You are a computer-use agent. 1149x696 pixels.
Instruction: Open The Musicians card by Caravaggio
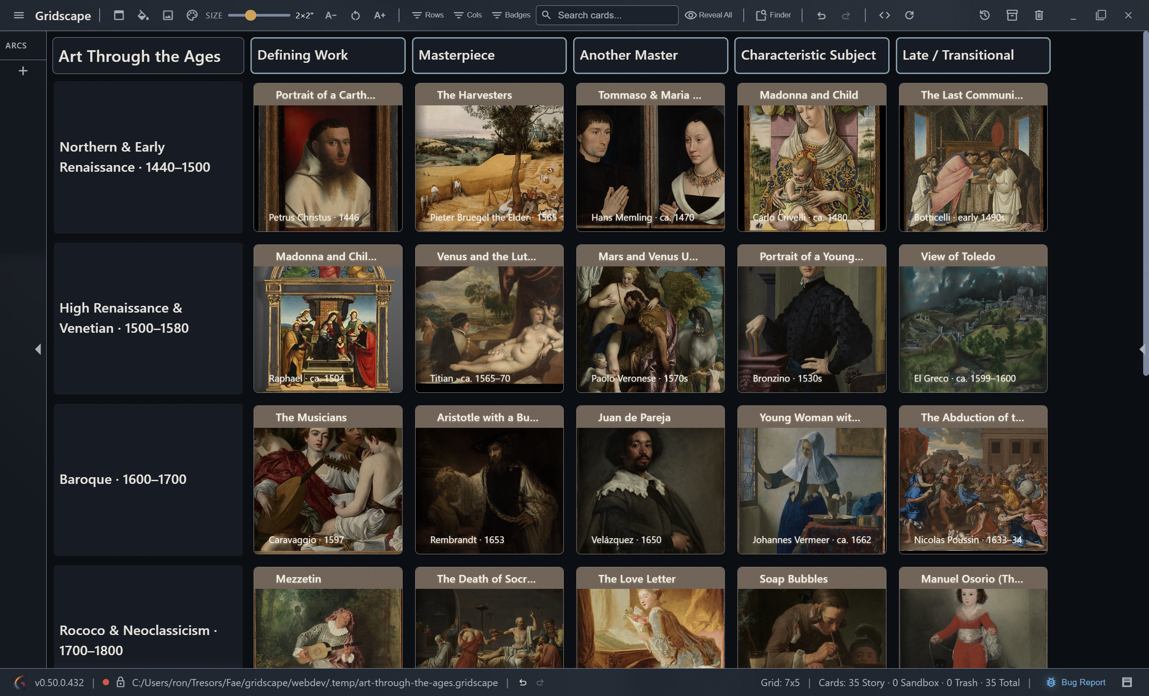tap(328, 480)
